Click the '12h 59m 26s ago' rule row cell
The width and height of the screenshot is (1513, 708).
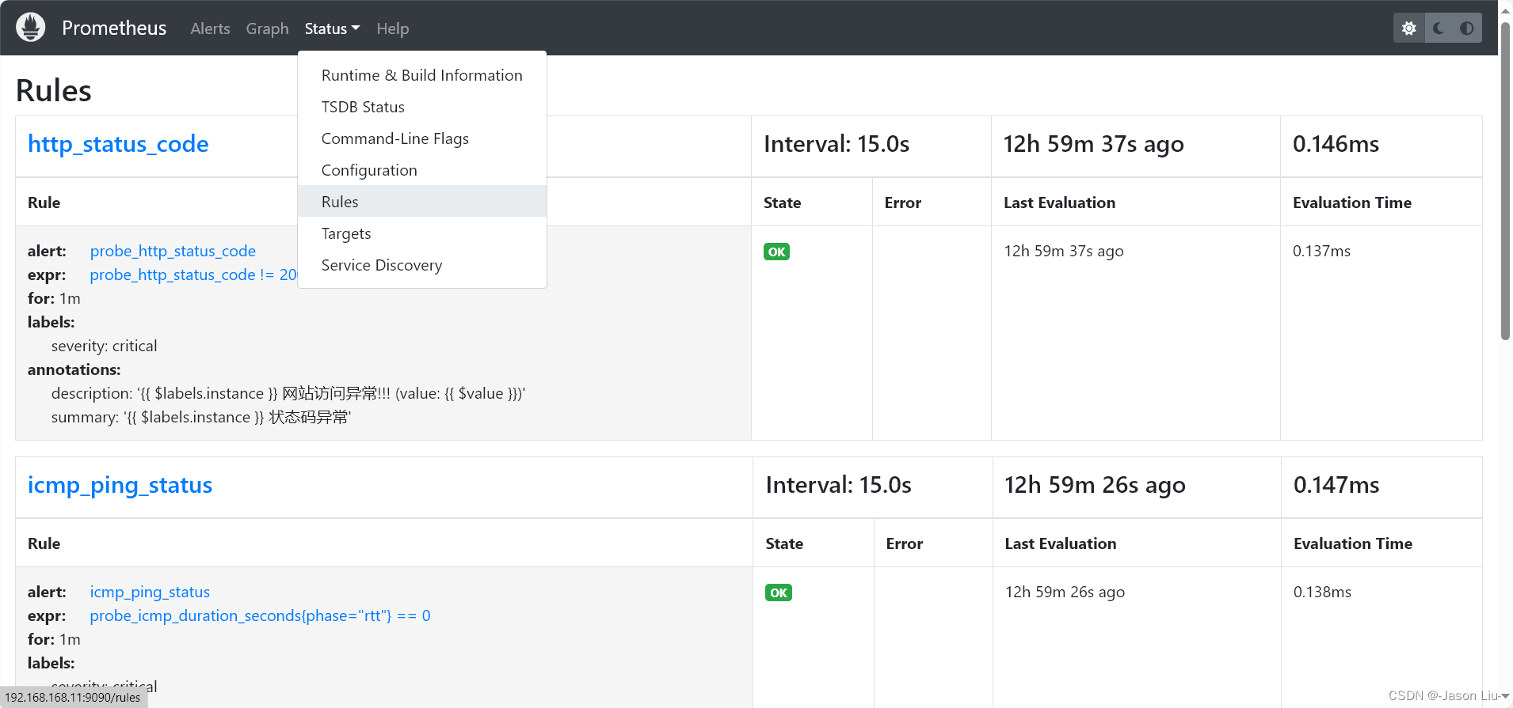point(1065,592)
